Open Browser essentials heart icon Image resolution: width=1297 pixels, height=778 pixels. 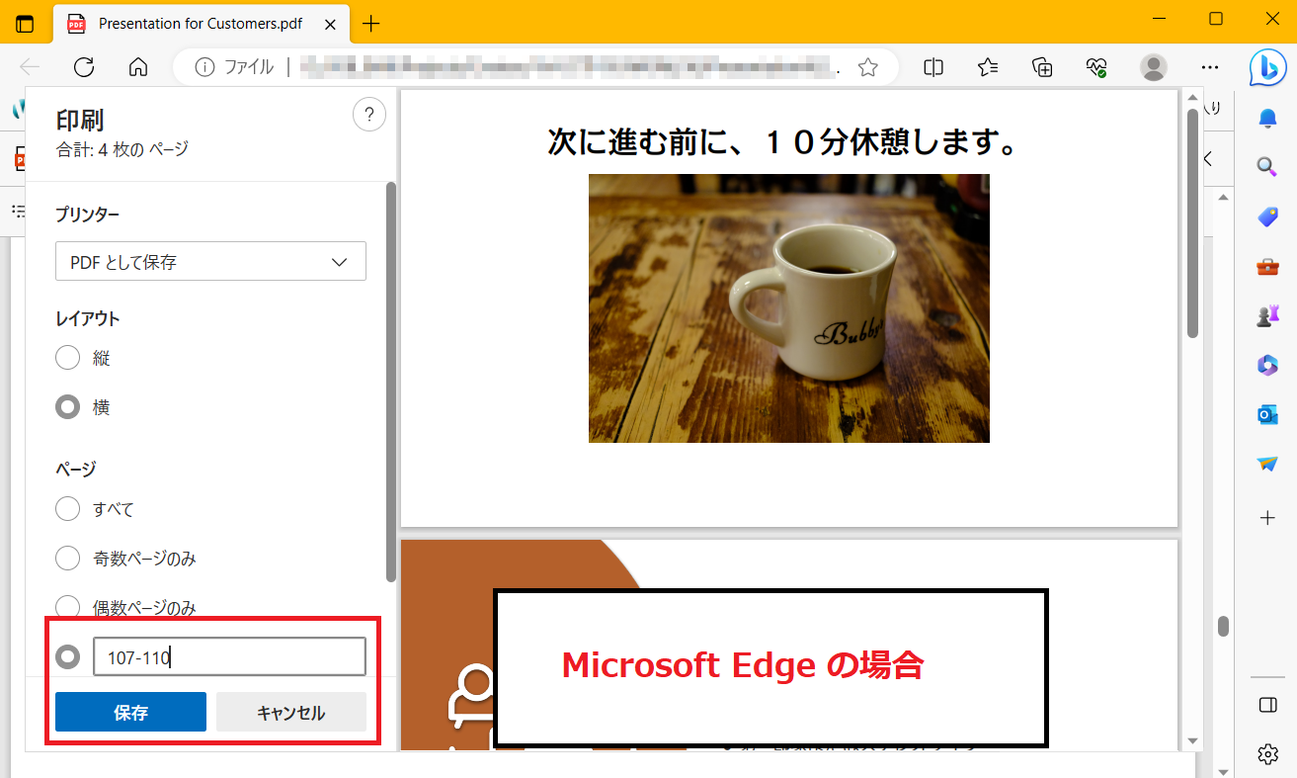1096,67
